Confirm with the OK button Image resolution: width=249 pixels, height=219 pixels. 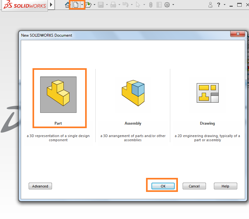pos(163,186)
